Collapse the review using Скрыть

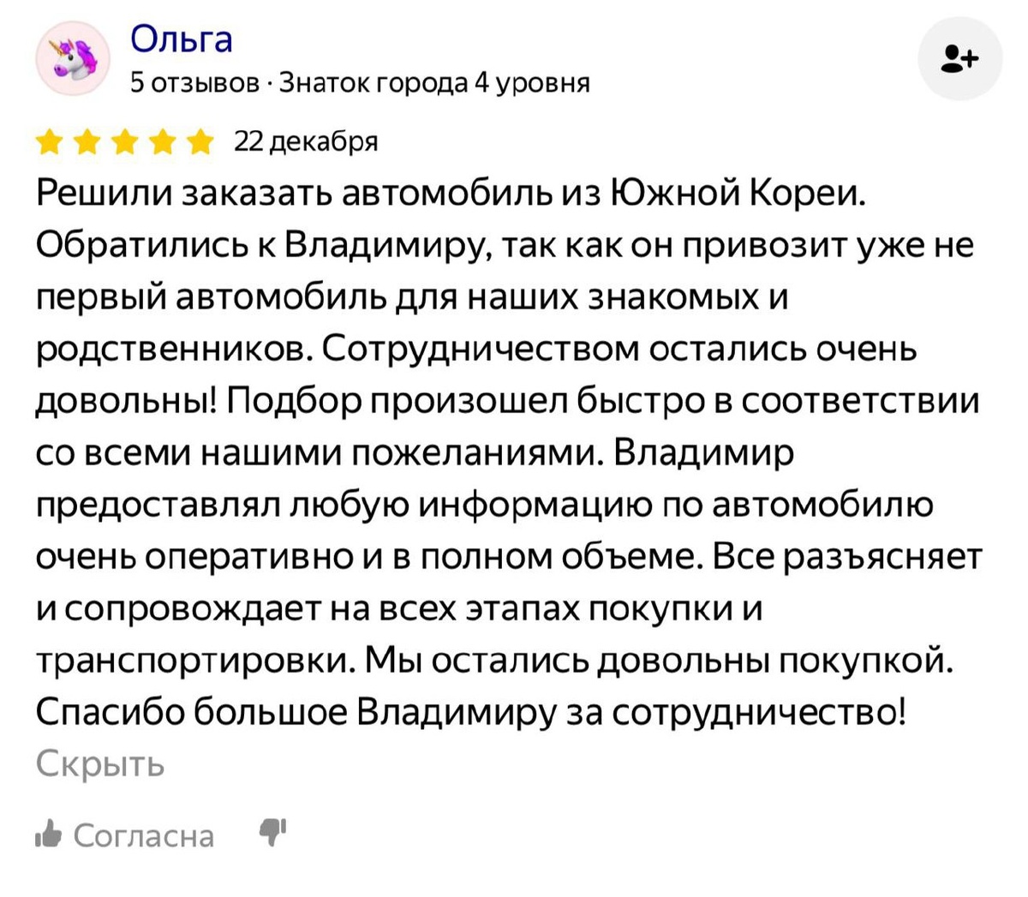(x=99, y=763)
